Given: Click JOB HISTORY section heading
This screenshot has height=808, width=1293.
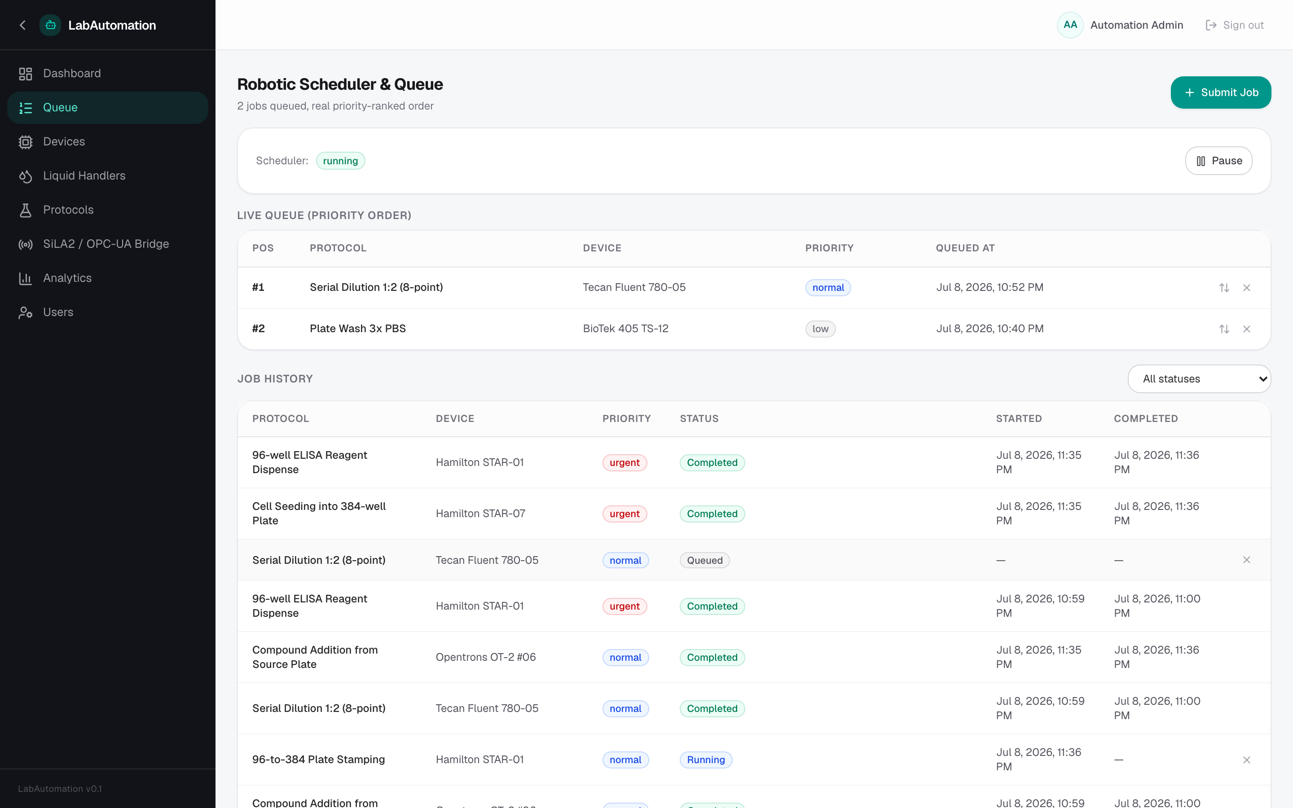Looking at the screenshot, I should pyautogui.click(x=275, y=379).
